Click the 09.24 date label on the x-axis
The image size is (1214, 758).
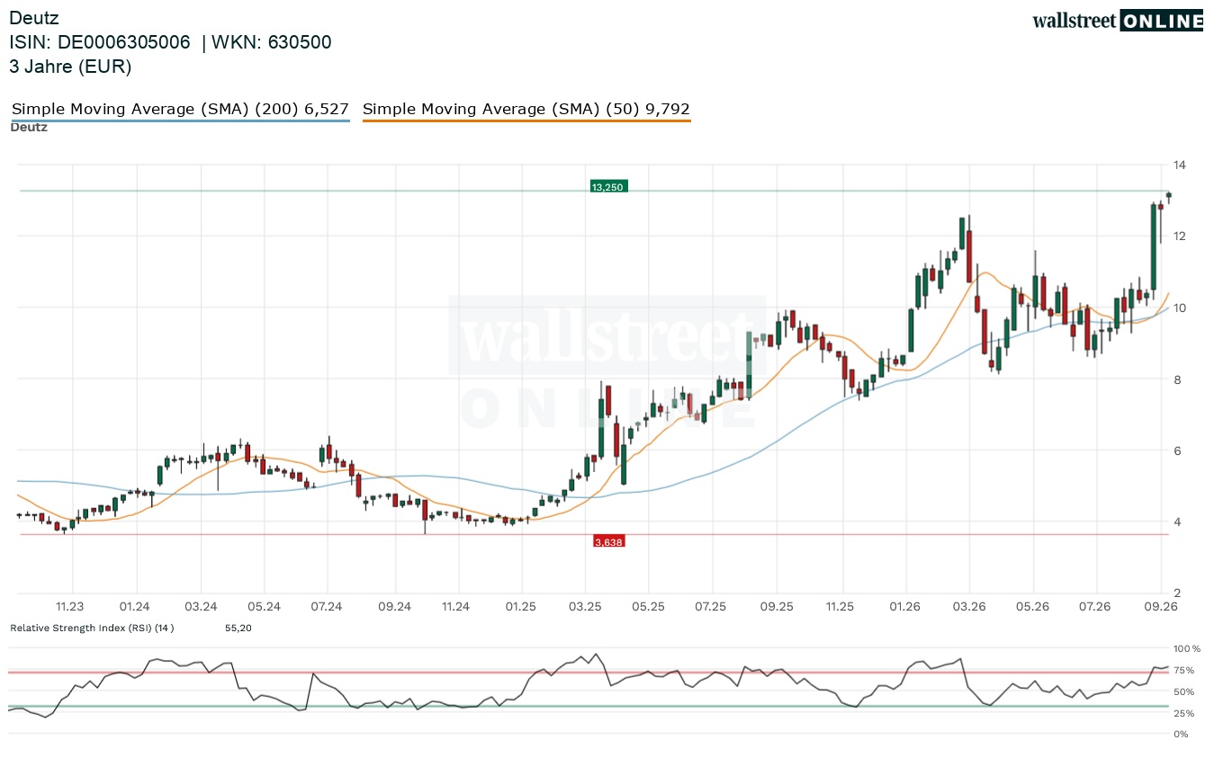pyautogui.click(x=394, y=607)
